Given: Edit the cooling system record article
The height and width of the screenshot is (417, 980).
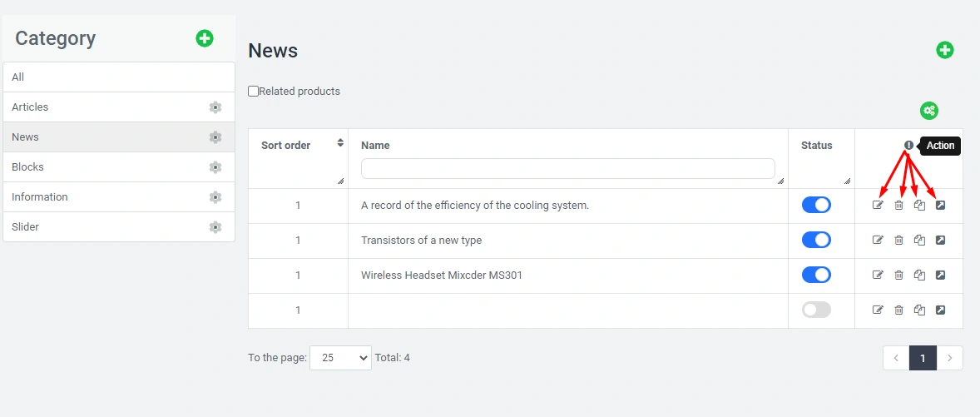Looking at the screenshot, I should [878, 206].
